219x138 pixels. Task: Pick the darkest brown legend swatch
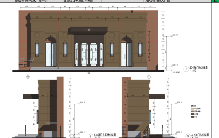click(192, 117)
